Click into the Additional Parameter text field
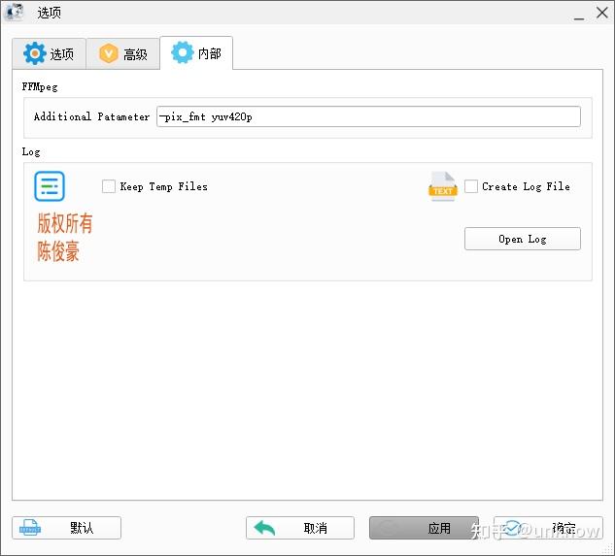This screenshot has height=556, width=615. 368,116
